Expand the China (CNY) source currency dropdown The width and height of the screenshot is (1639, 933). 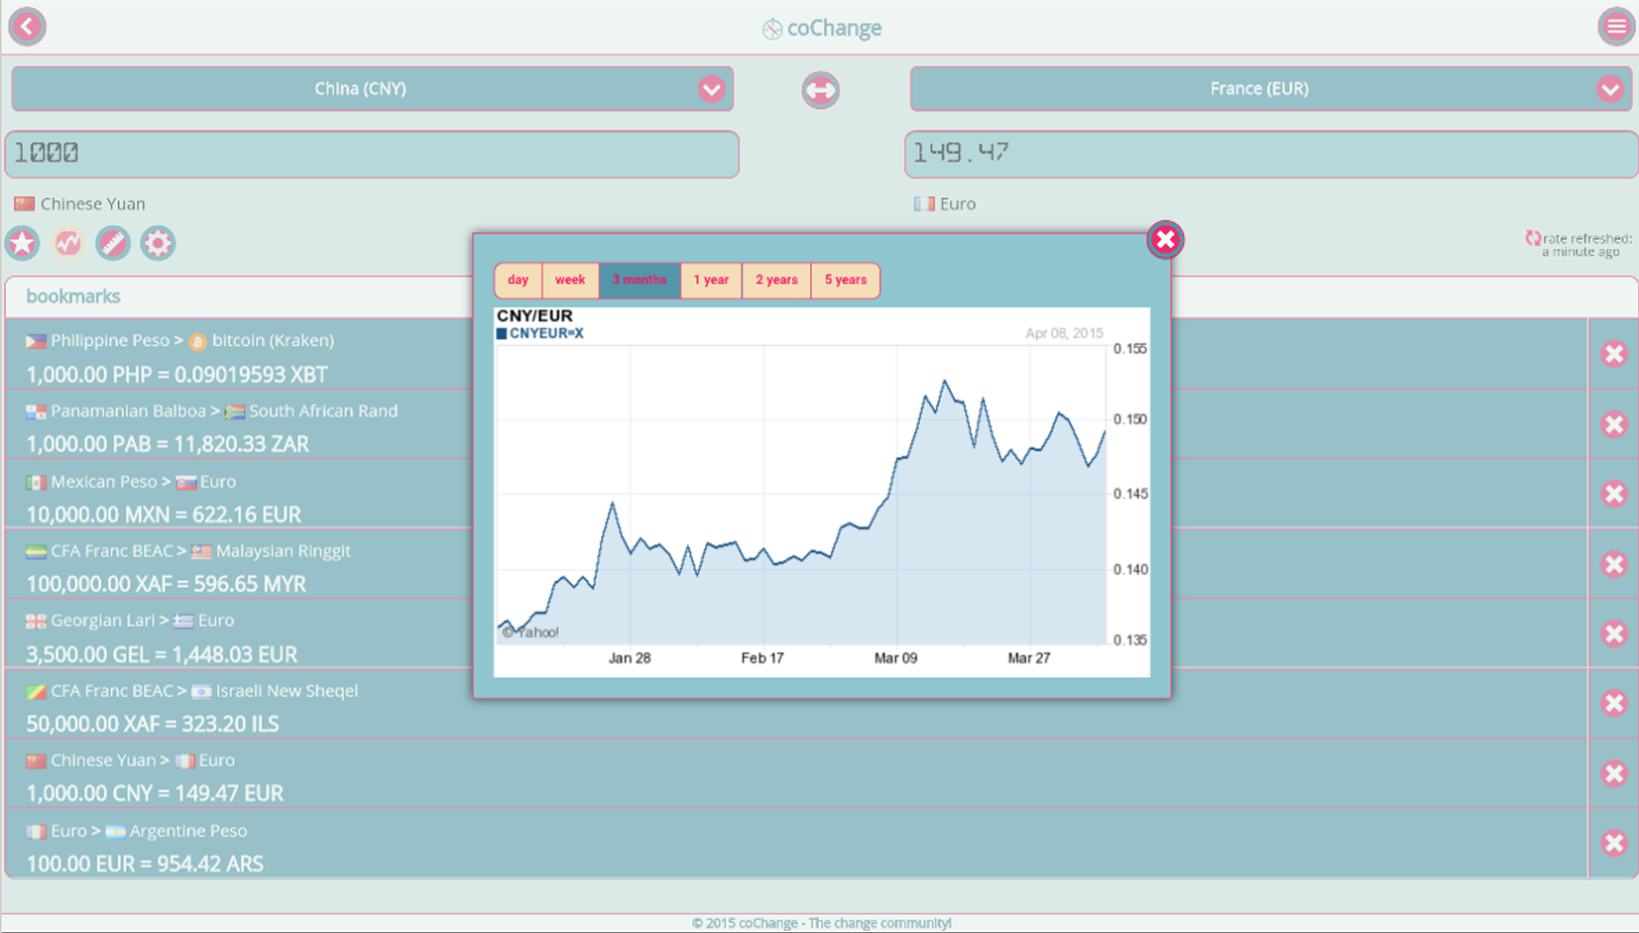click(x=373, y=89)
